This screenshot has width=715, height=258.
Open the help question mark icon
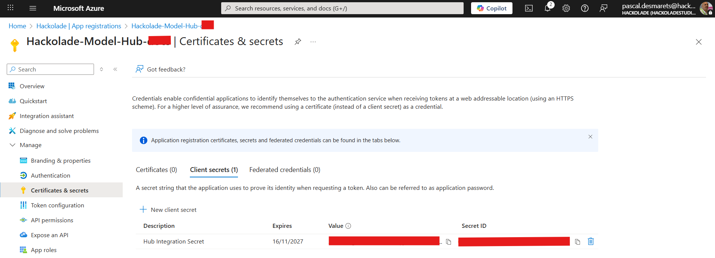[584, 8]
